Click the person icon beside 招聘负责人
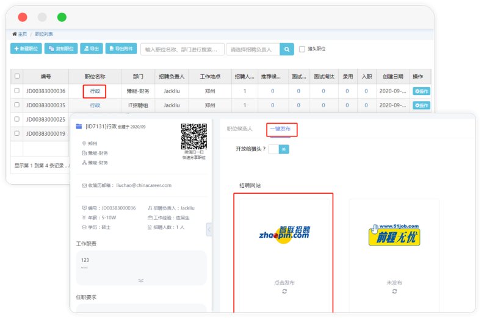The image size is (481, 318). [150, 208]
